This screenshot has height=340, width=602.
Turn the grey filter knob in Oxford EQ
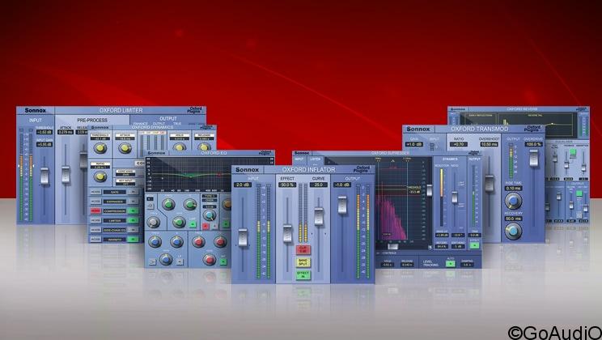tap(153, 222)
